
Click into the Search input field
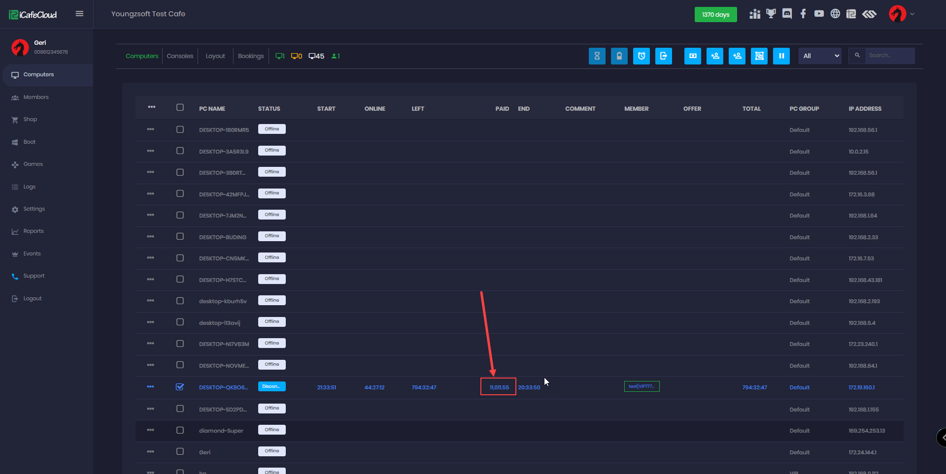pyautogui.click(x=889, y=56)
